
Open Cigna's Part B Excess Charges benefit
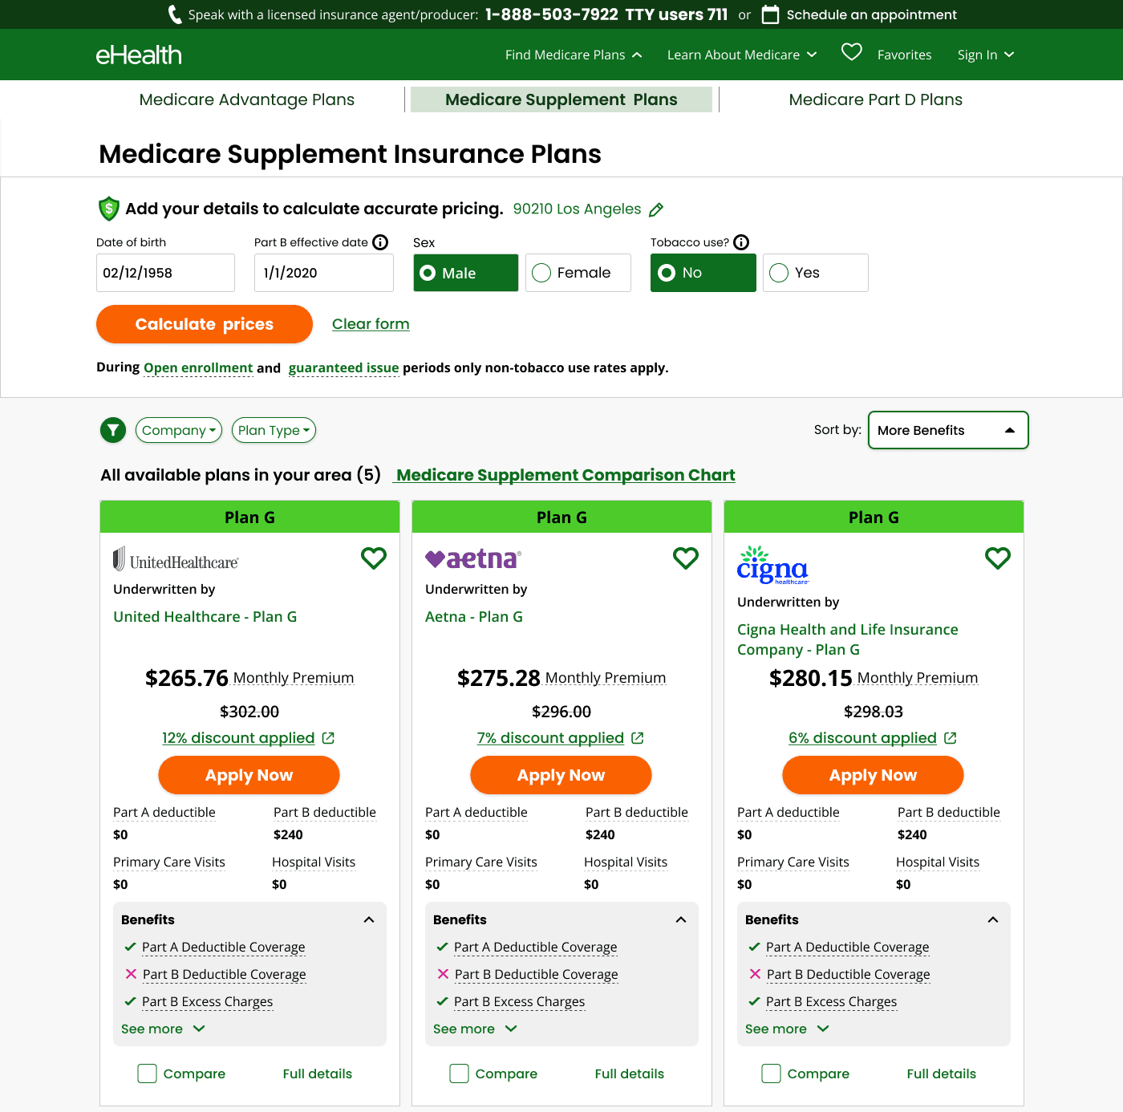click(x=831, y=1001)
